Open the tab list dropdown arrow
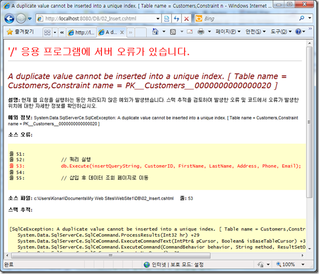Viewport: 319px width, 274px height. tap(55, 32)
